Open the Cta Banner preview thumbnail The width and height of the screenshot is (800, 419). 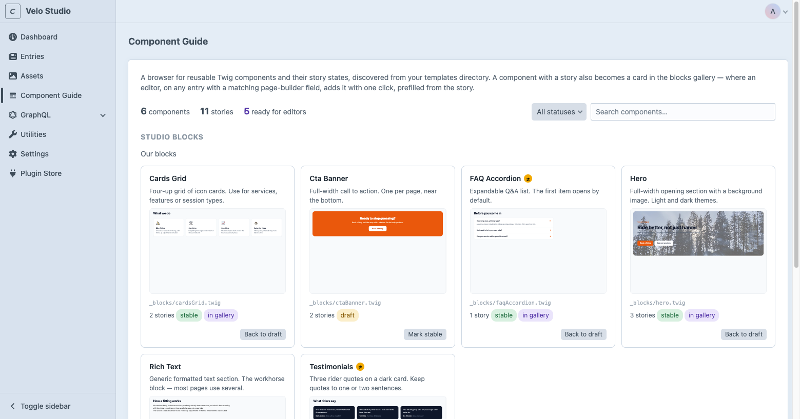378,251
